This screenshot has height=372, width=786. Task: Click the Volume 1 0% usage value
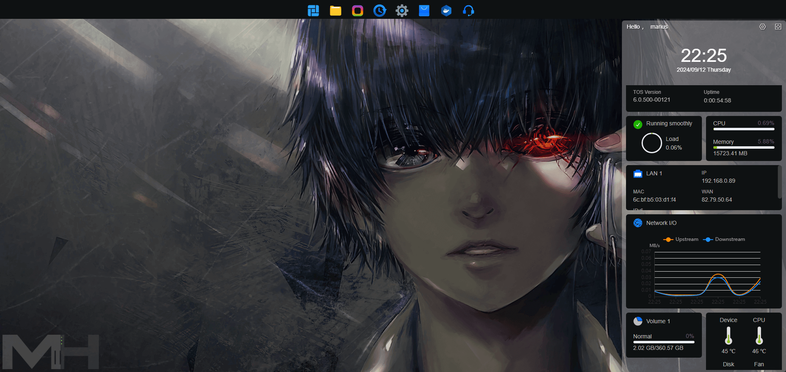[x=690, y=336]
